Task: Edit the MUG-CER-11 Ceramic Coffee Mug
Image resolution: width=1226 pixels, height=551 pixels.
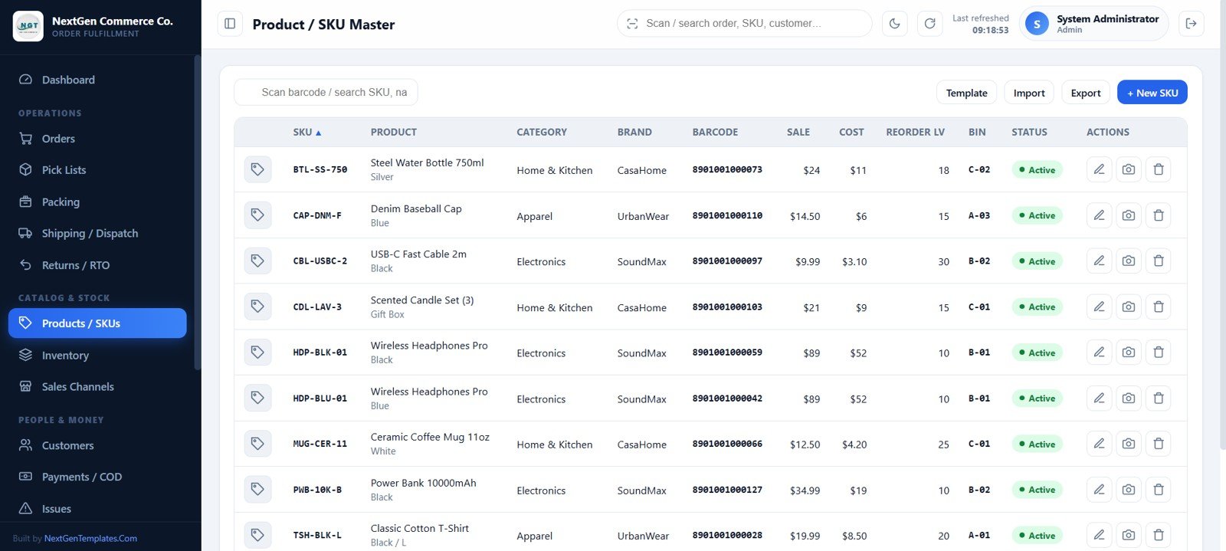Action: (x=1099, y=444)
